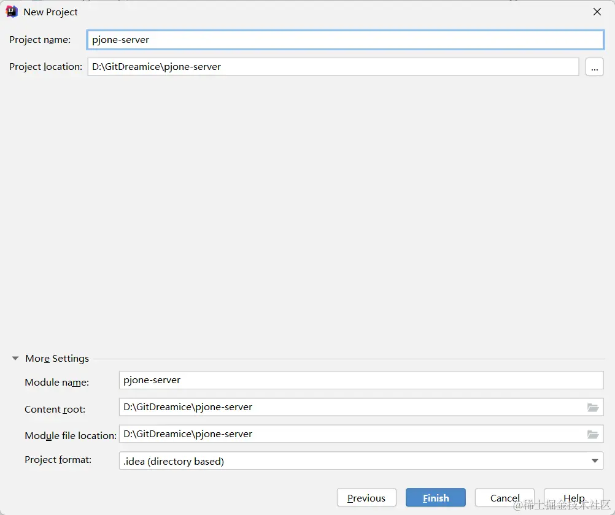The height and width of the screenshot is (515, 615).
Task: Focus the Module name input field
Action: (x=361, y=380)
